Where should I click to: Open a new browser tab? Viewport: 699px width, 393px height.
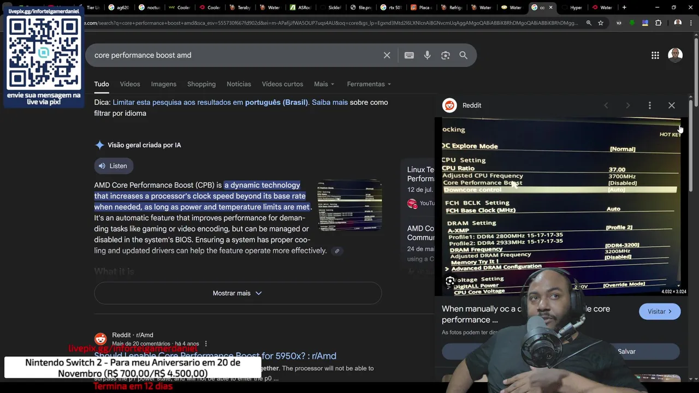coord(624,8)
